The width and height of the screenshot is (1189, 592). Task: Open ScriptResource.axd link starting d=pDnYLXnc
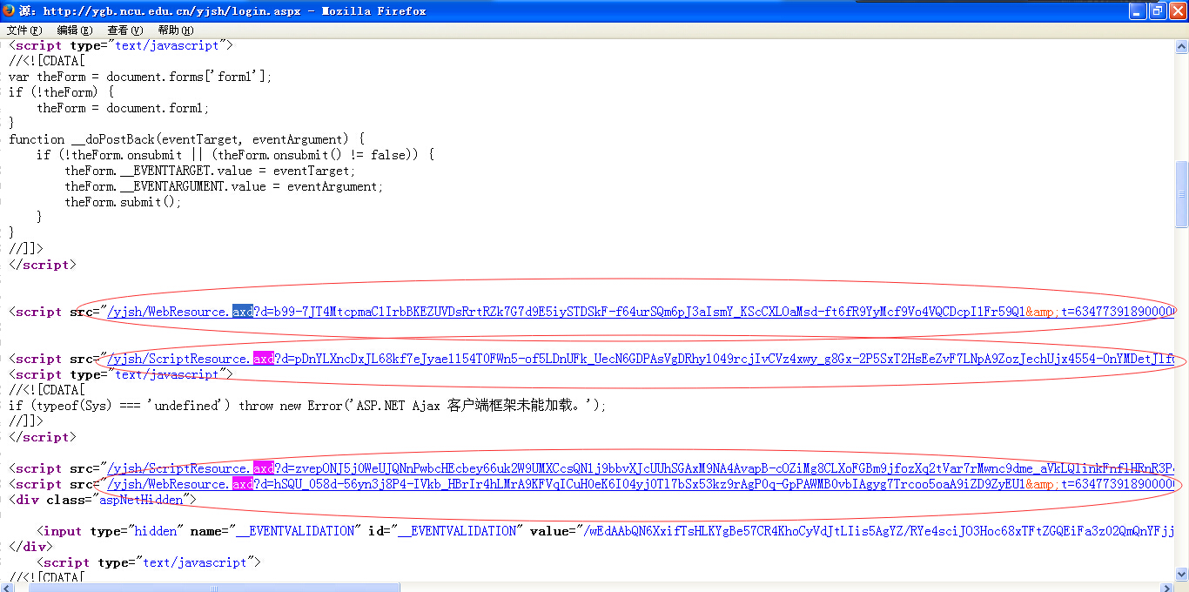point(641,359)
